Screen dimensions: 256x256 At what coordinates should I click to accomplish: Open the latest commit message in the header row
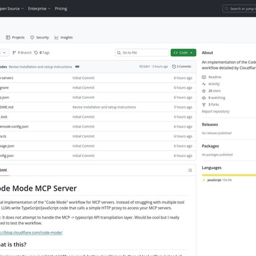click(40, 67)
